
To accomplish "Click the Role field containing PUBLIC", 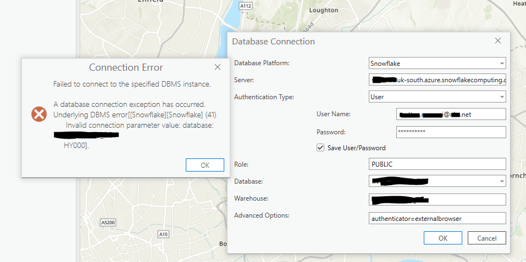I will click(437, 164).
